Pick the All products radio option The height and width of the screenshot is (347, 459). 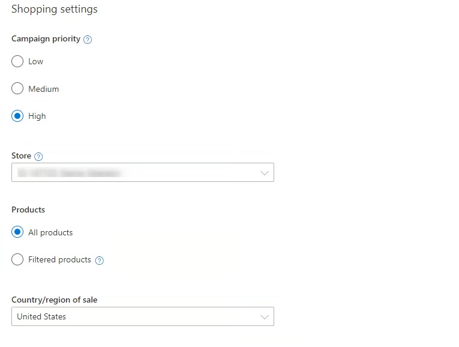click(17, 232)
